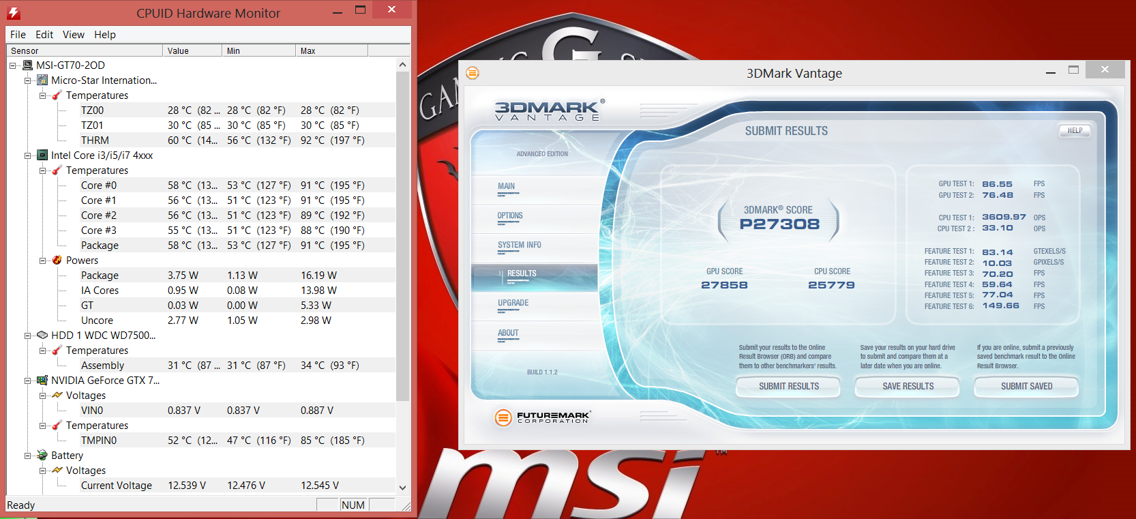Click the sensor list scrollbar thumb
This screenshot has width=1136, height=519.
click(402, 236)
